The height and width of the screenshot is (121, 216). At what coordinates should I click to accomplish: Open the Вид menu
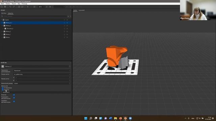pos(19,4)
